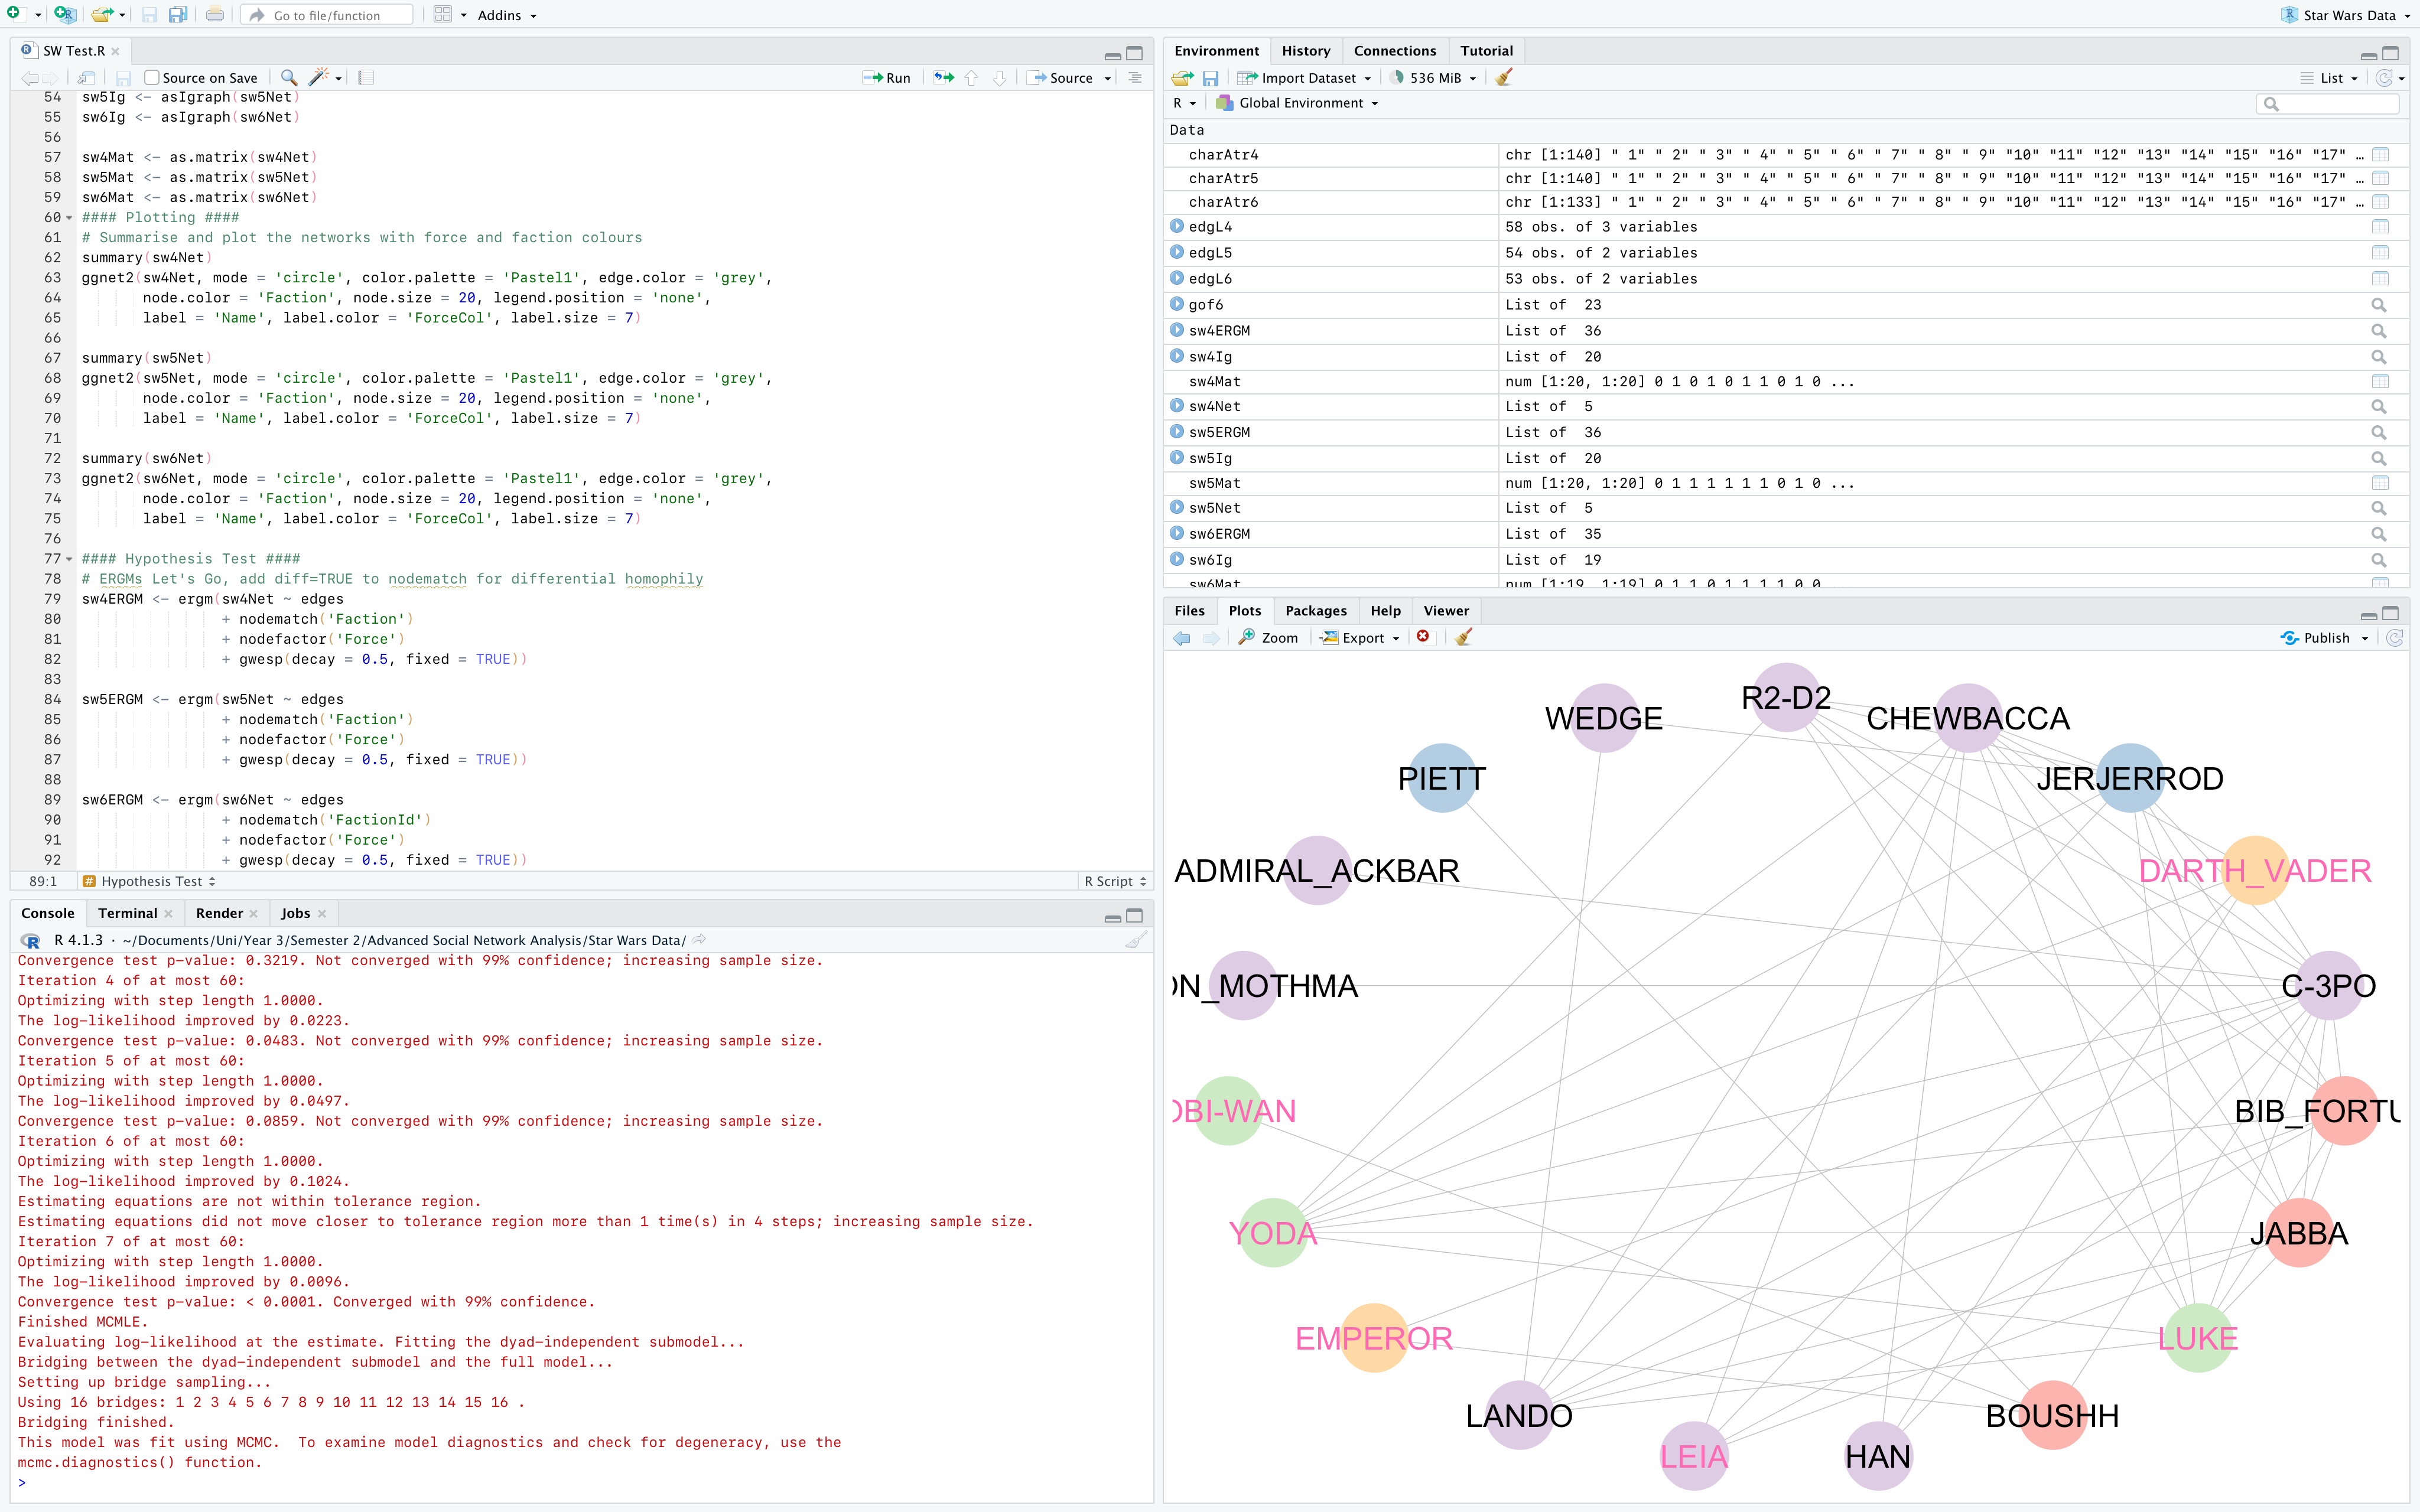Switch to the History tab

click(x=1306, y=51)
